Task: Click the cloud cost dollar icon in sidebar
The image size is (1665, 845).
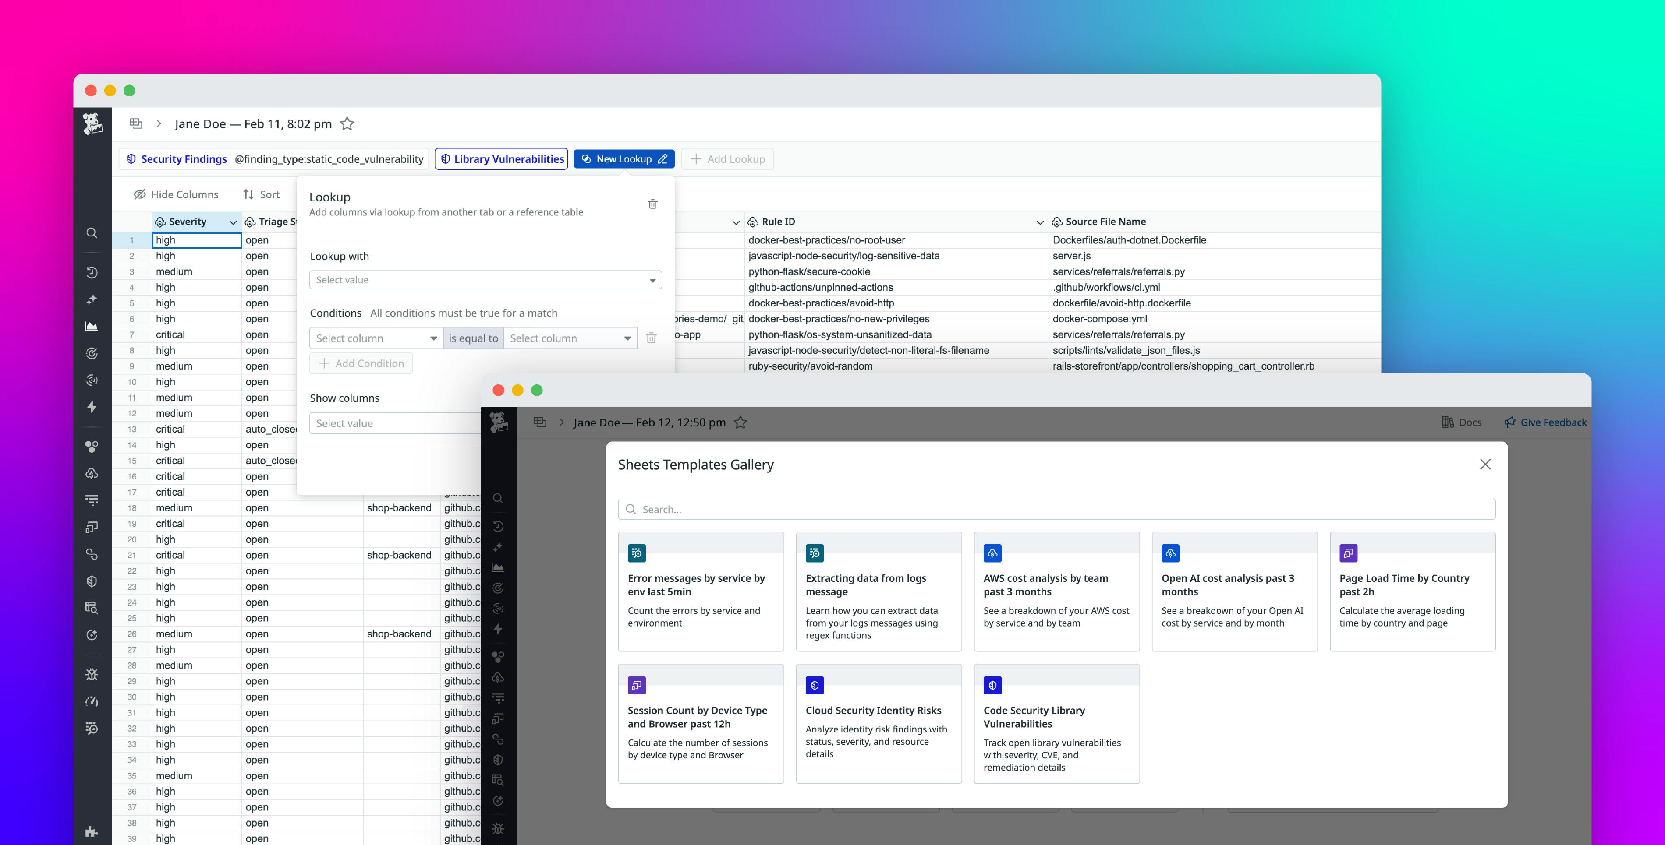Action: coord(92,474)
